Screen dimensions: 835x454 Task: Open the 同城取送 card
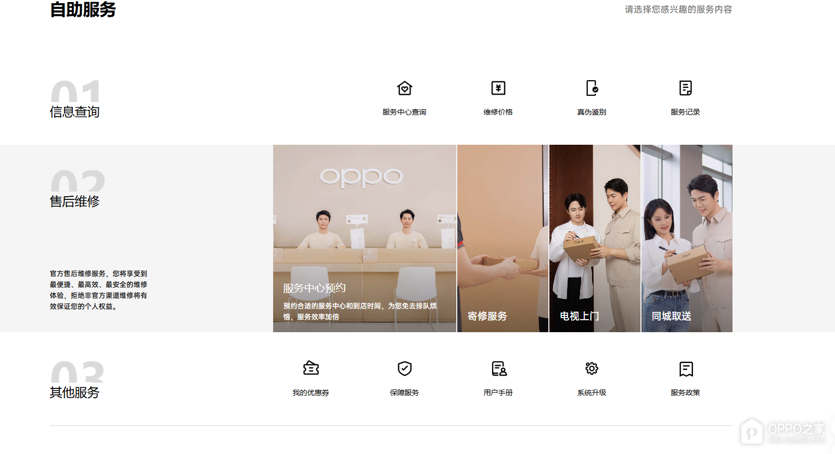[x=687, y=238]
